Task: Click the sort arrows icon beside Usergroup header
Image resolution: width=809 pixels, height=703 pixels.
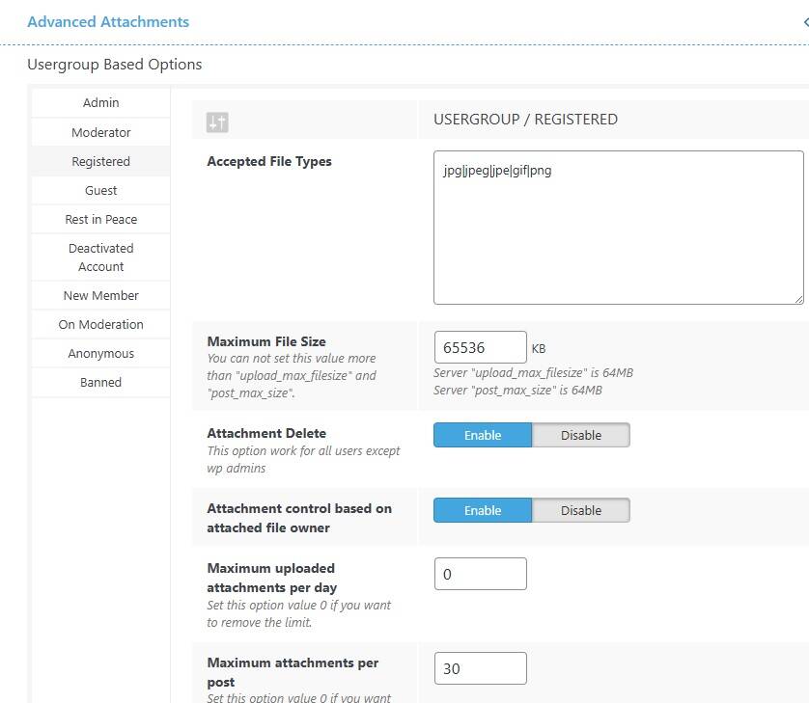Action: coord(217,122)
